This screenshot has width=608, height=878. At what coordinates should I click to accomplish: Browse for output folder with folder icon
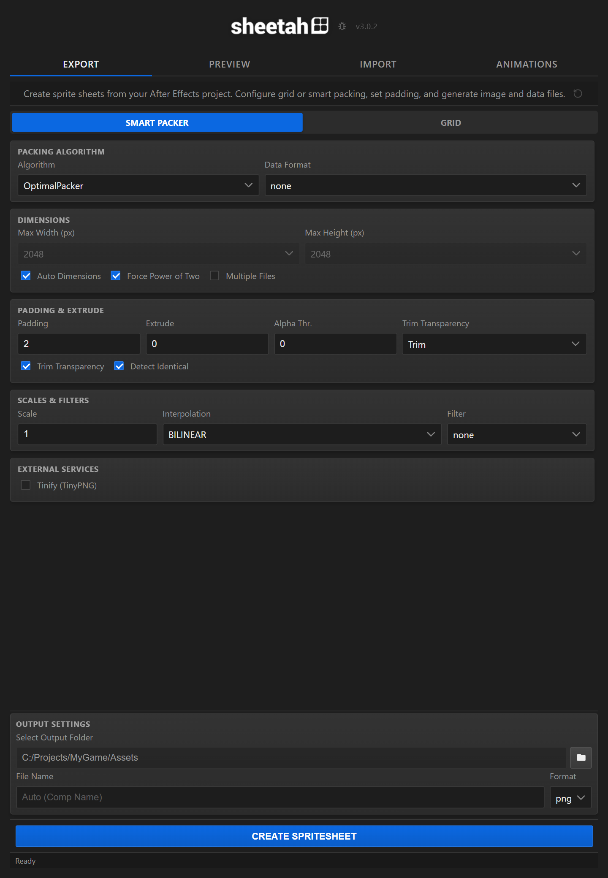click(581, 757)
